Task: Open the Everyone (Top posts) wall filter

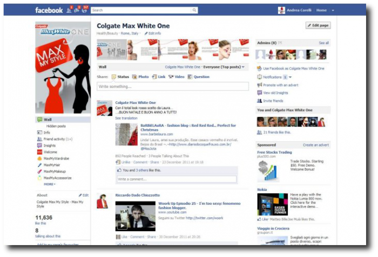Action: pos(224,67)
